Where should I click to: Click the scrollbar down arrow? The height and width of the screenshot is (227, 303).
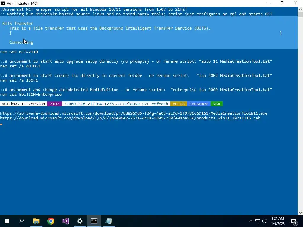pos(301,213)
